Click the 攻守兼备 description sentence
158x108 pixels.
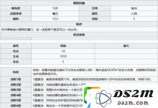[x=40, y=30]
